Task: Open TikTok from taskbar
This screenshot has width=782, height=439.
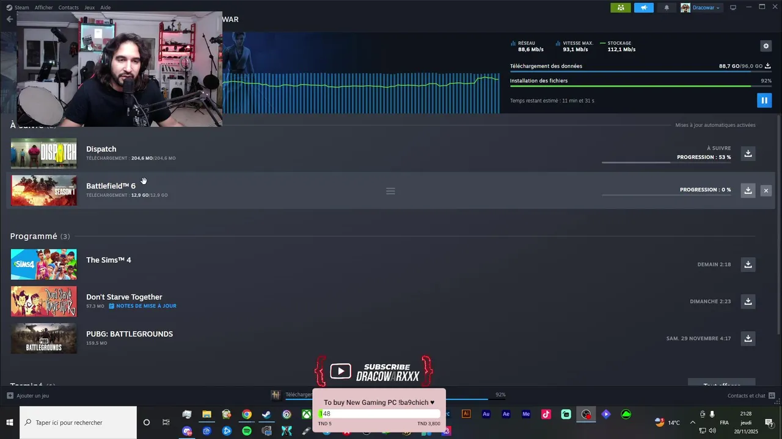Action: click(546, 414)
